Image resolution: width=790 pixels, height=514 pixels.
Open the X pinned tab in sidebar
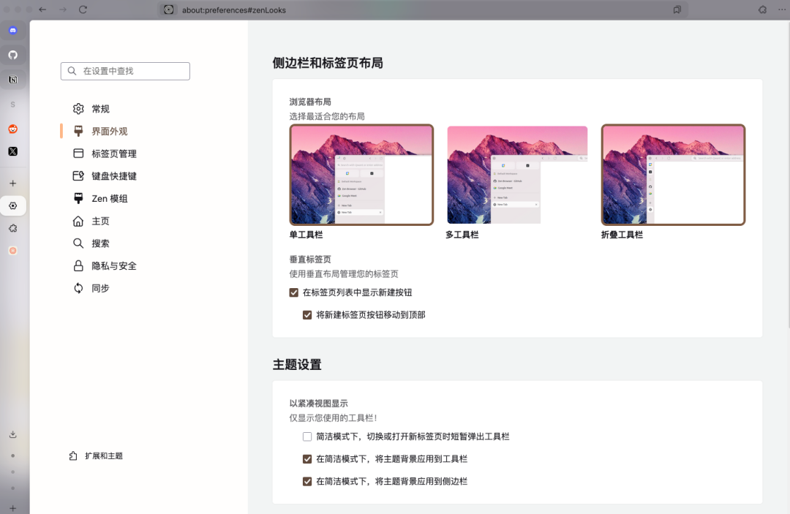(x=12, y=151)
